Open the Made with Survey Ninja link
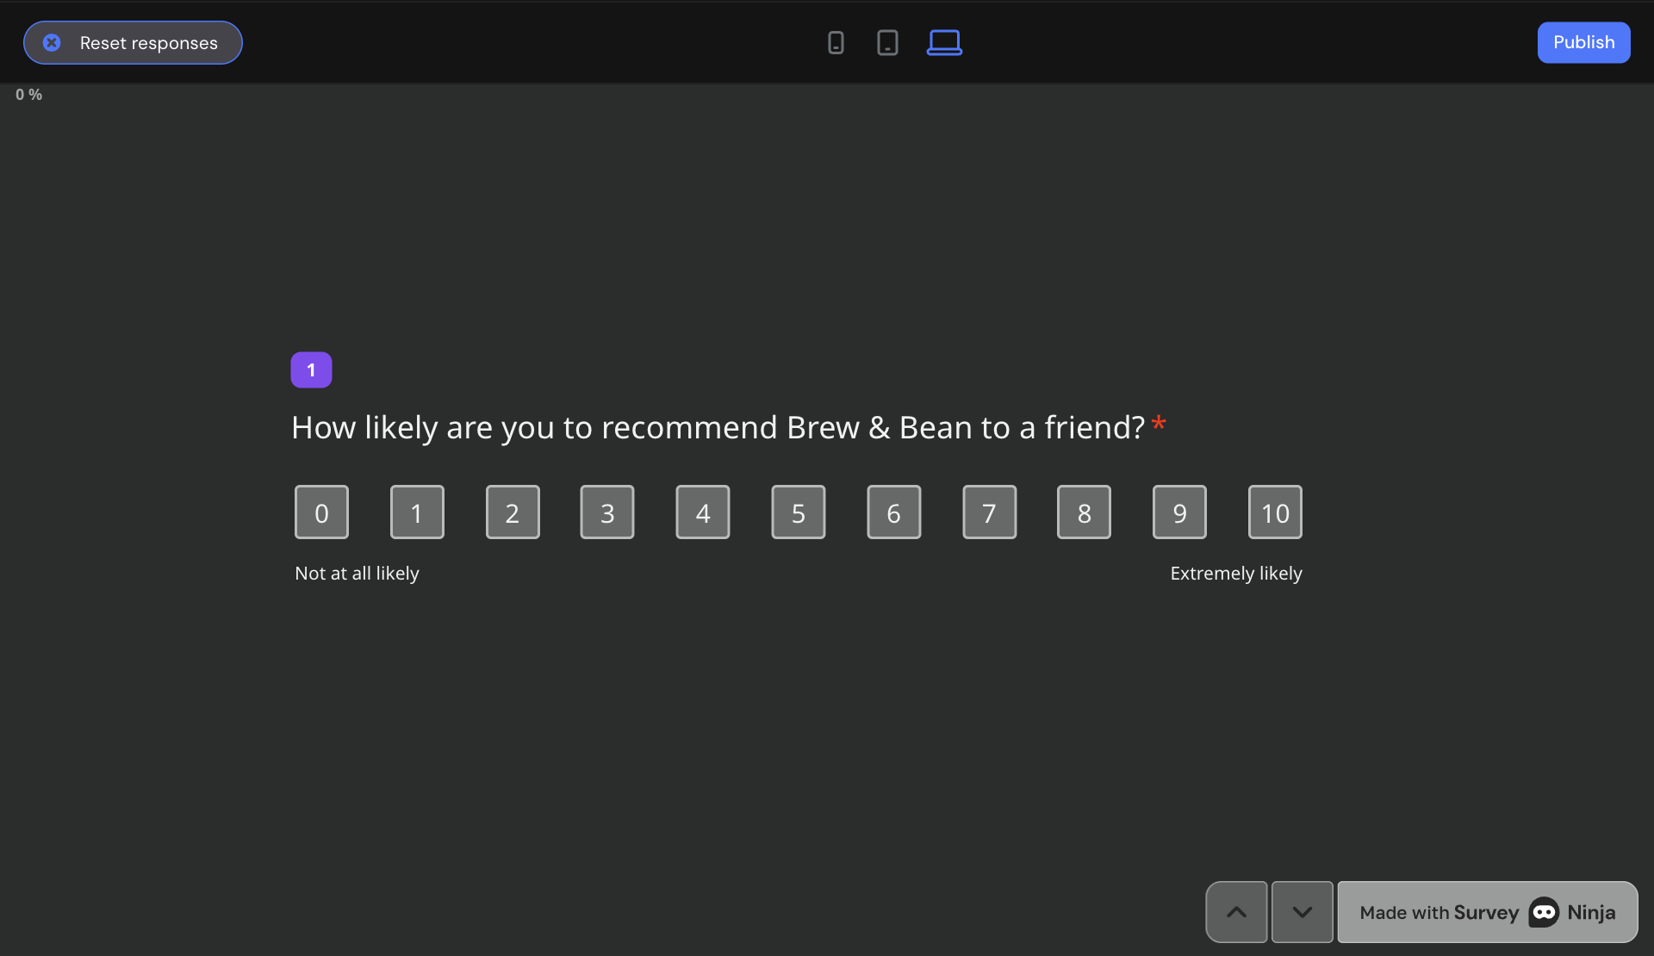 pyautogui.click(x=1488, y=912)
